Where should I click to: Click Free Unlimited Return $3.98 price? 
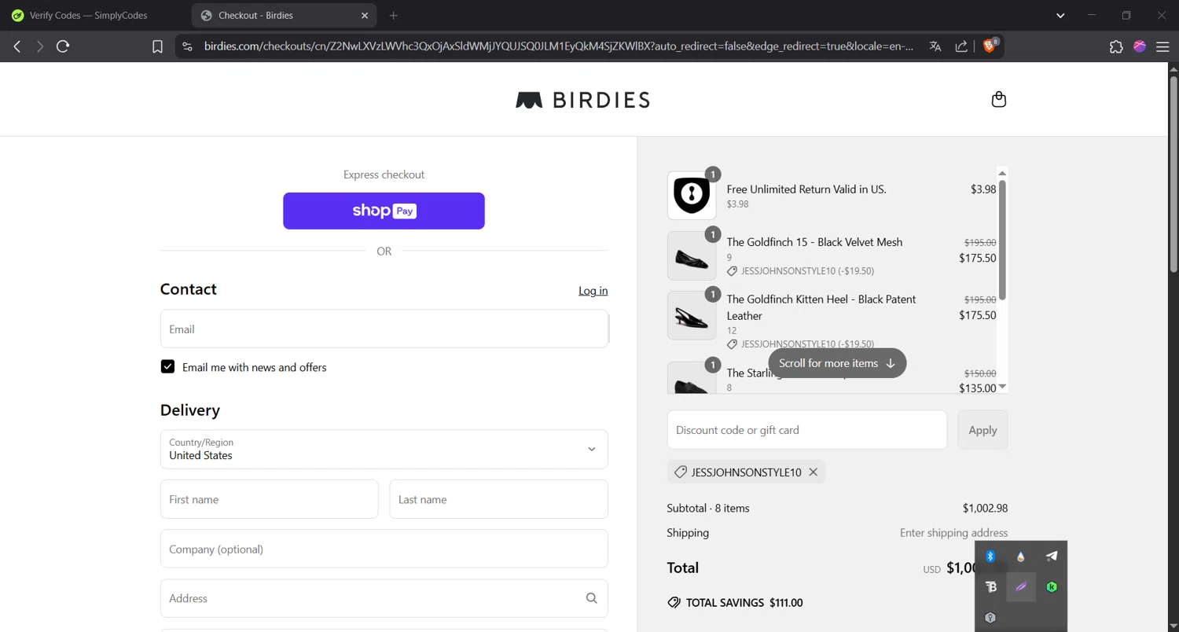click(983, 189)
